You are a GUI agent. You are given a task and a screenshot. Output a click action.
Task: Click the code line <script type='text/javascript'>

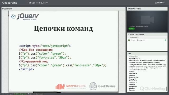coord(45,46)
